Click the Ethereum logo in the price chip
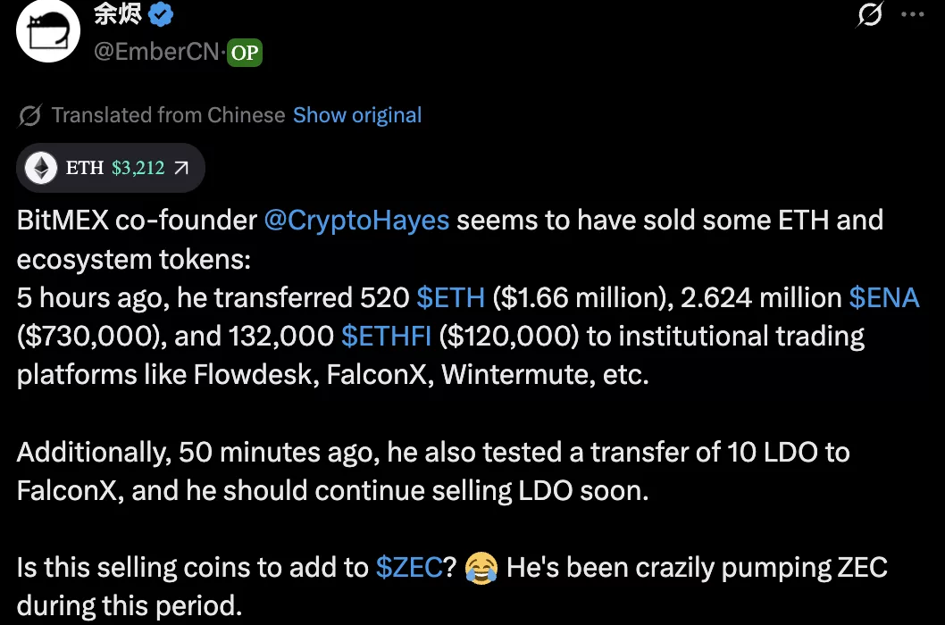The width and height of the screenshot is (945, 625). pos(41,168)
